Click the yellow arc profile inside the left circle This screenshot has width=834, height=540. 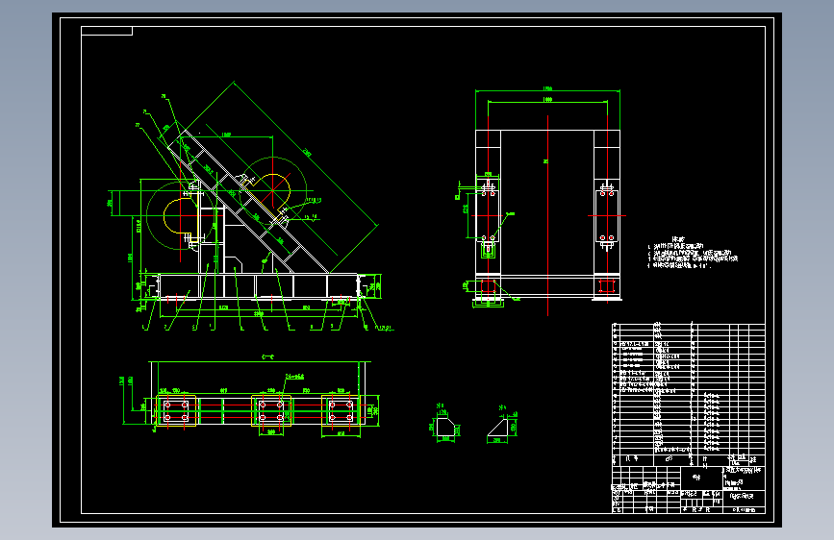183,217
